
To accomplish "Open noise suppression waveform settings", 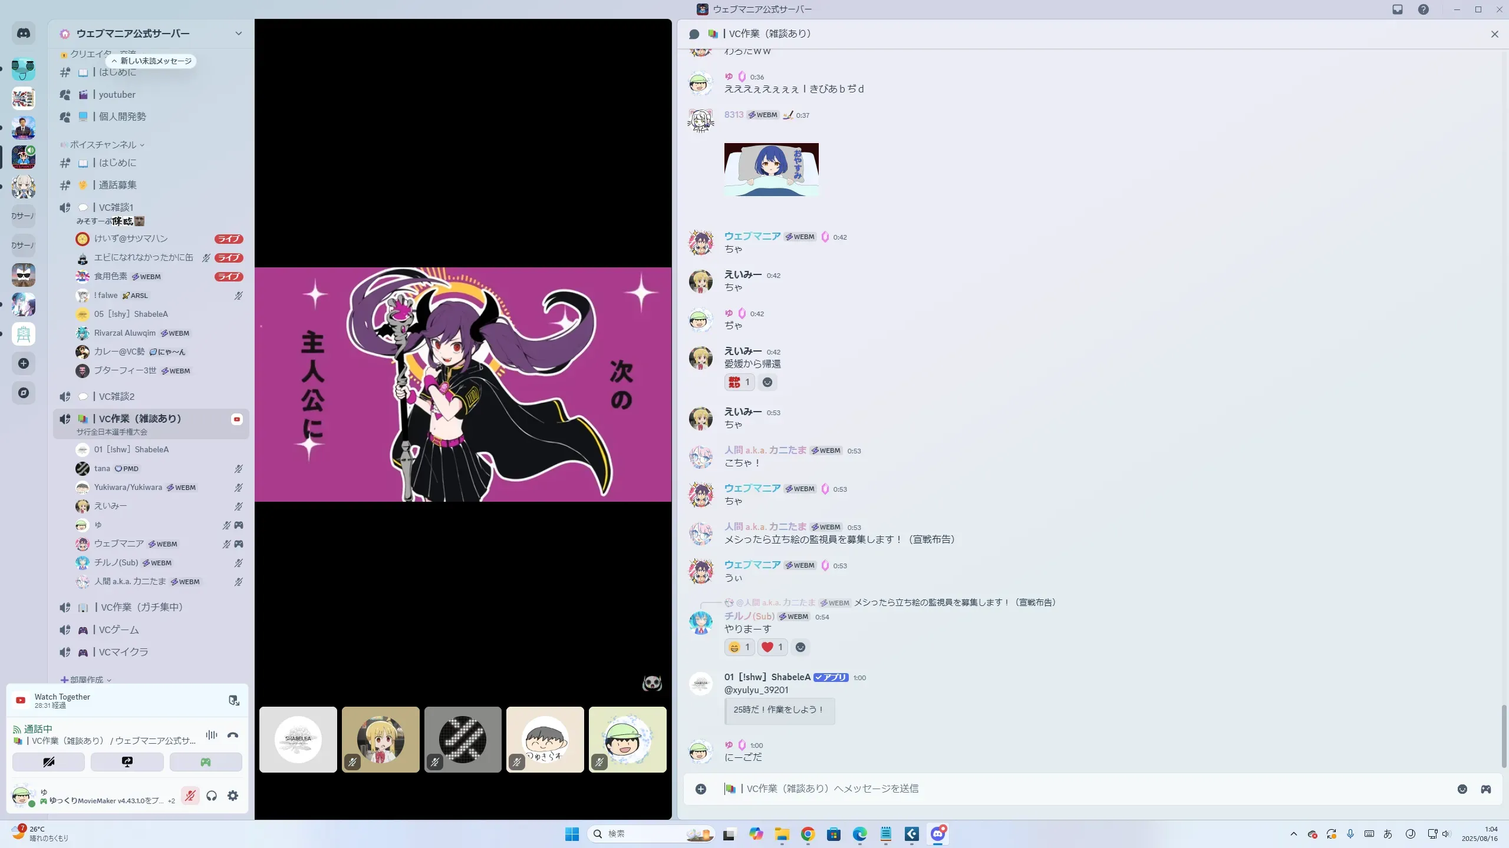I will [211, 735].
